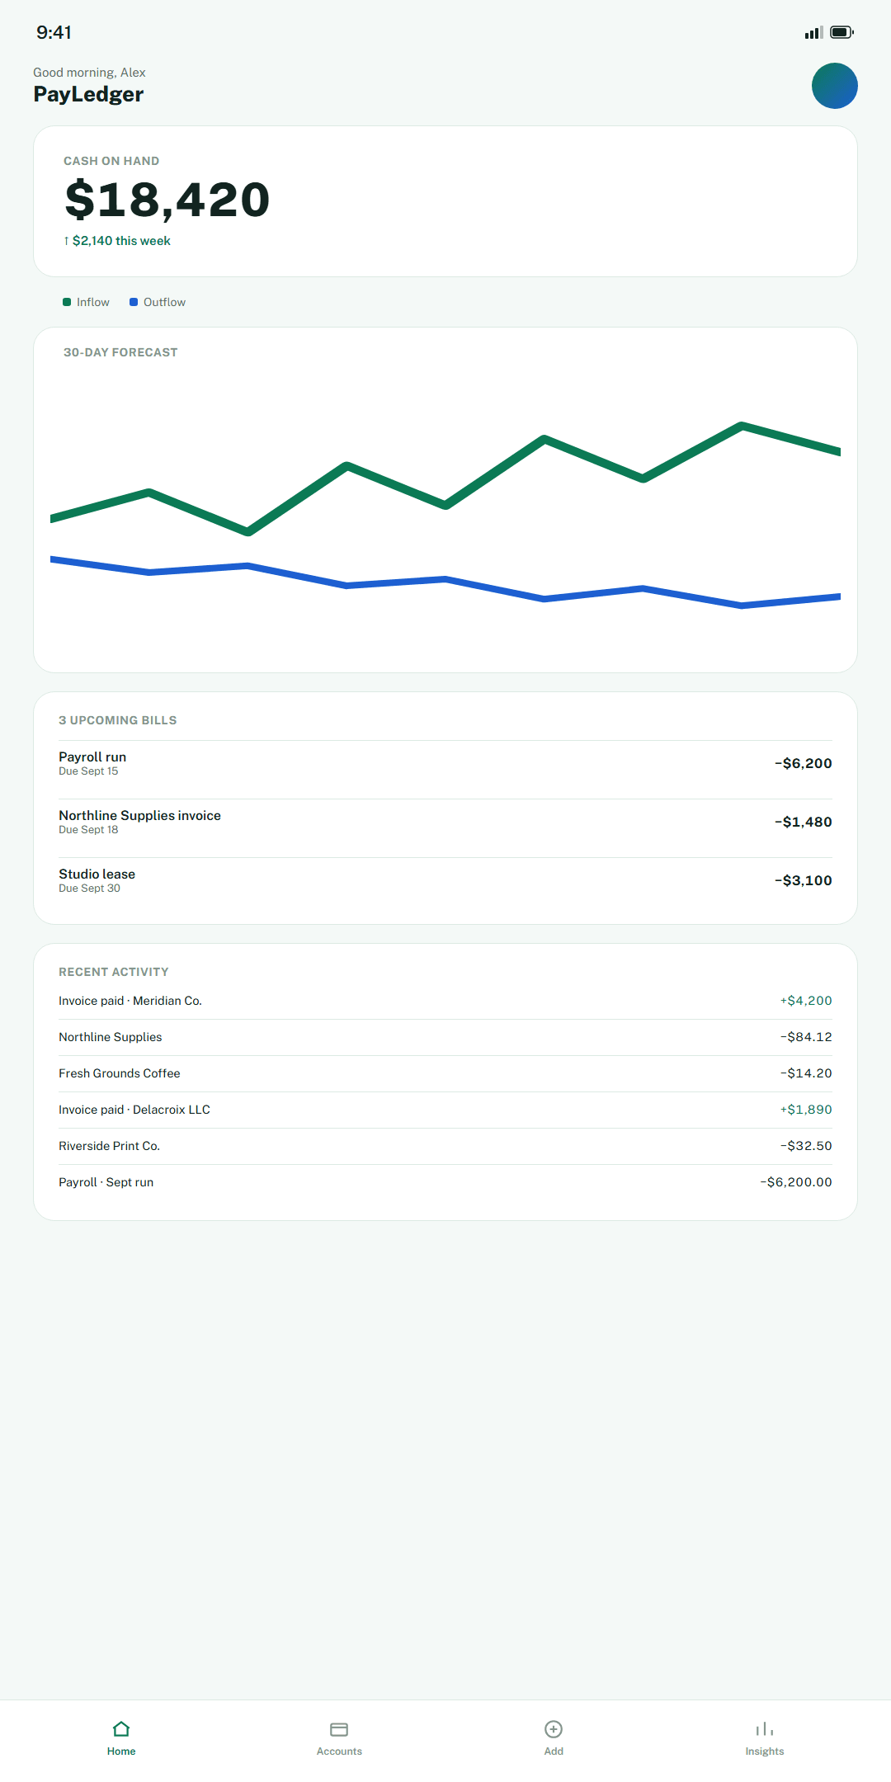Open Payroll · Sept run transaction
Screen dimensions: 891x1782
click(x=445, y=1182)
